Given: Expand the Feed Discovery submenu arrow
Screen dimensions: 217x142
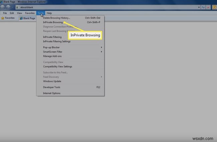Looking at the screenshot, I should [x=101, y=77].
